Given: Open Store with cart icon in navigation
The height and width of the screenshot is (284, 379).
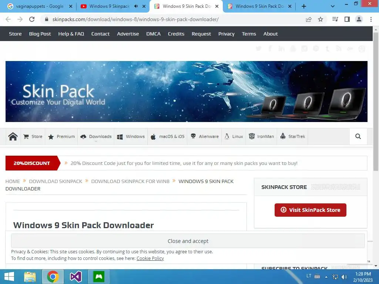Looking at the screenshot, I should 33,136.
